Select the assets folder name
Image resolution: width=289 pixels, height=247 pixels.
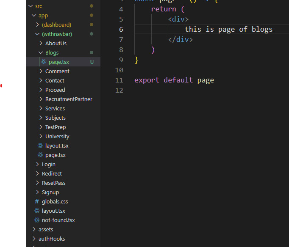(46, 230)
